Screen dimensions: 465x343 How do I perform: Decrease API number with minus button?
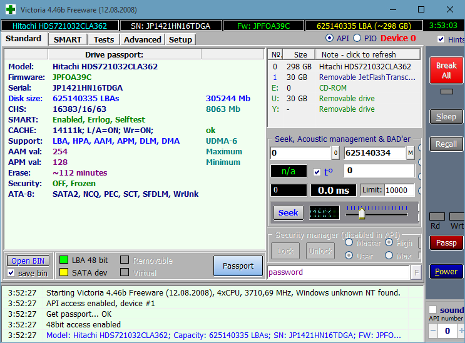click(x=433, y=331)
